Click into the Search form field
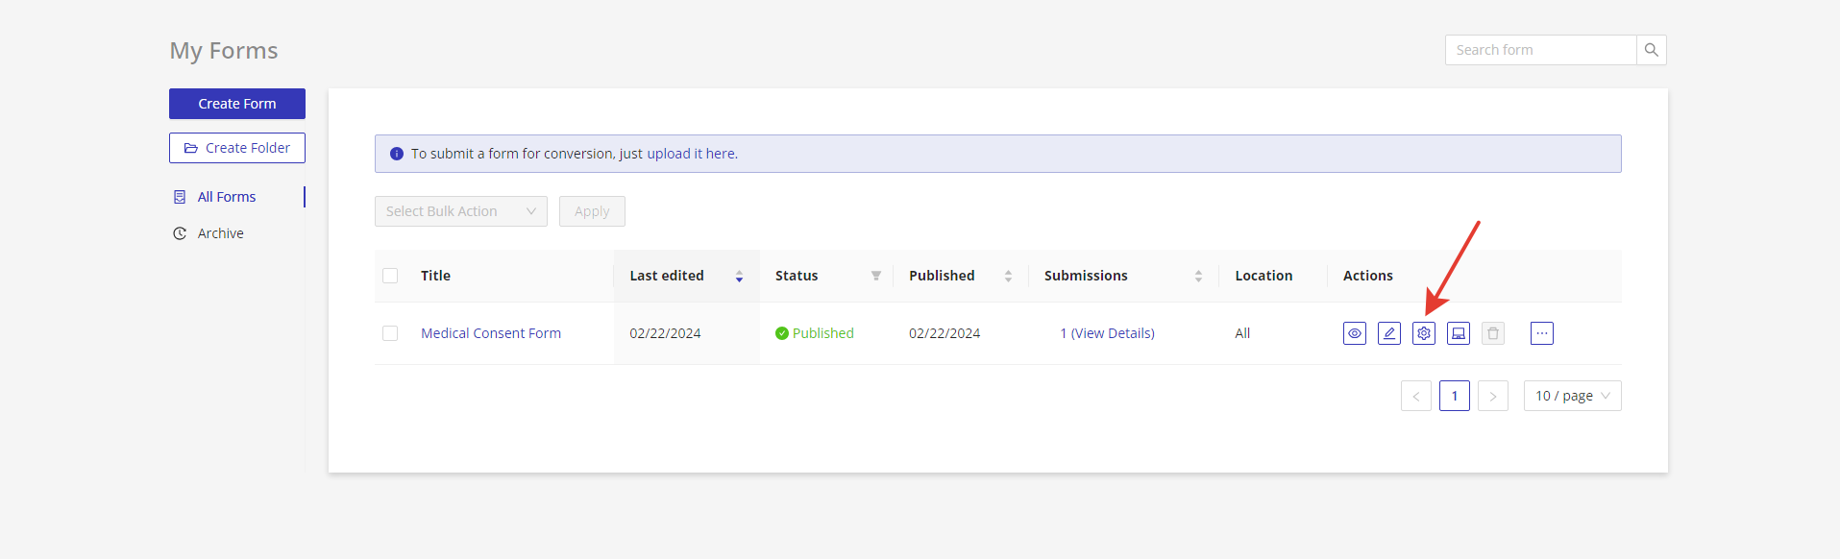 click(x=1540, y=50)
